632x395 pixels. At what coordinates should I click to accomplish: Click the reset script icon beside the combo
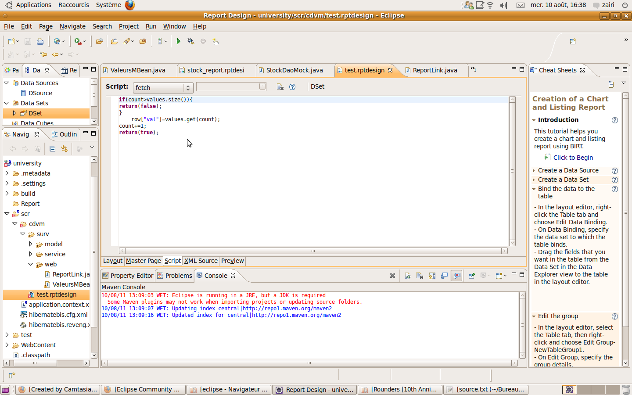coord(280,87)
